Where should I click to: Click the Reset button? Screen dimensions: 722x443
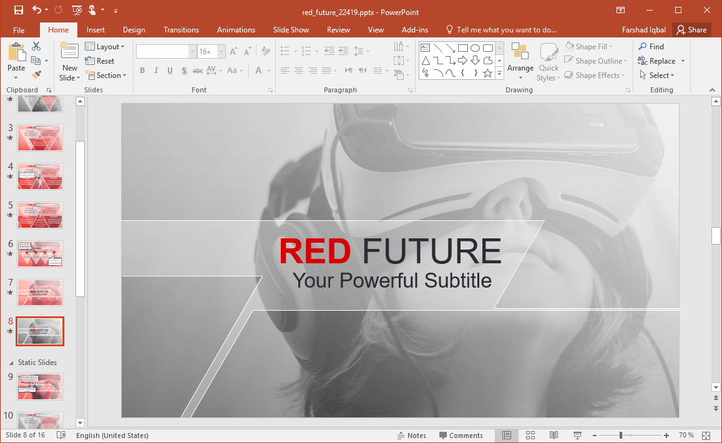click(x=100, y=61)
